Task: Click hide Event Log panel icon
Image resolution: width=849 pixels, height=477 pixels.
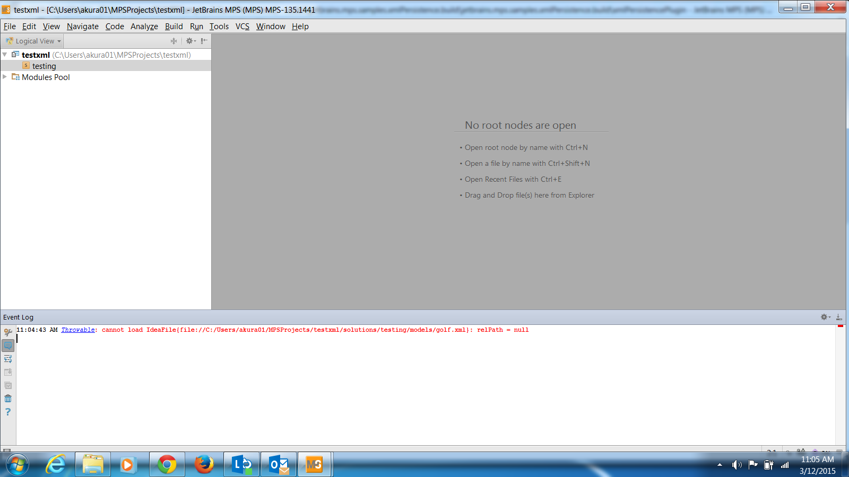Action: [x=839, y=317]
